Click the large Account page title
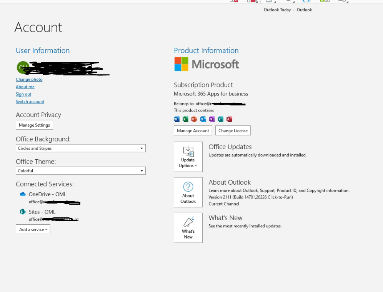 coord(38,27)
